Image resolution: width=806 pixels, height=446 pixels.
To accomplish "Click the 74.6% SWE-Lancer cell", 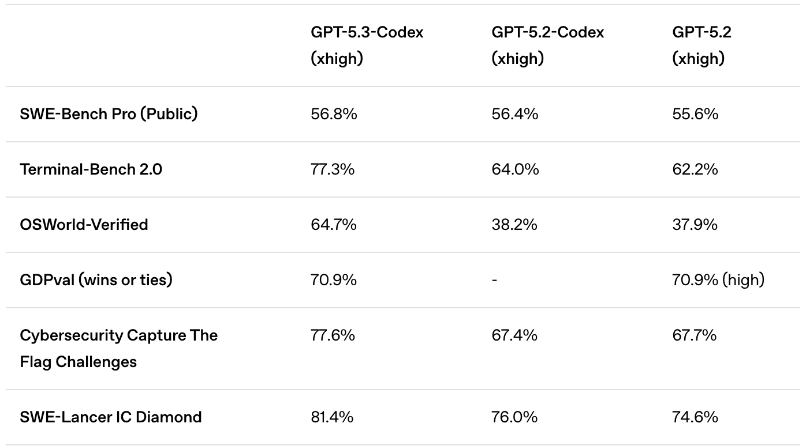I will coord(695,417).
